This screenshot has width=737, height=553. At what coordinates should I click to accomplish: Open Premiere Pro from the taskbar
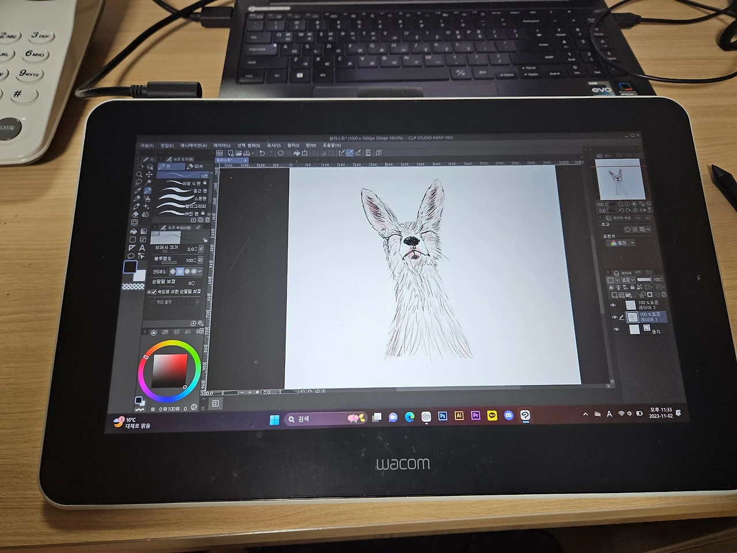476,415
